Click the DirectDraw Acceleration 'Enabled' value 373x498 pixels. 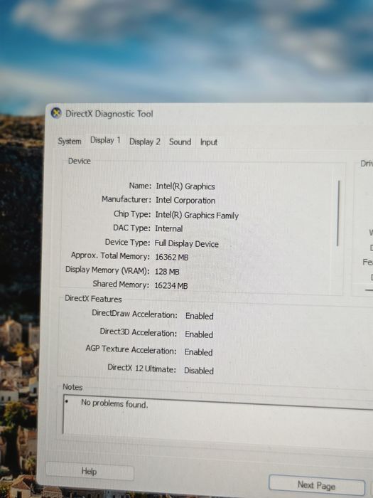(x=200, y=316)
